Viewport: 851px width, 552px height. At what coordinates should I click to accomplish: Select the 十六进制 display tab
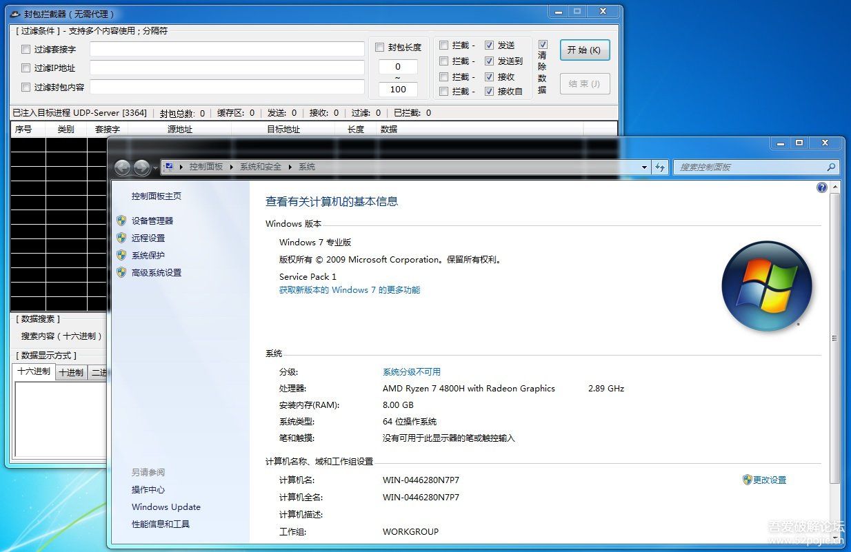click(34, 371)
